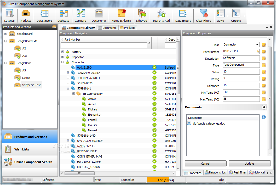Click the Rating input field
This screenshot has width=276, height=185.
tap(241, 79)
